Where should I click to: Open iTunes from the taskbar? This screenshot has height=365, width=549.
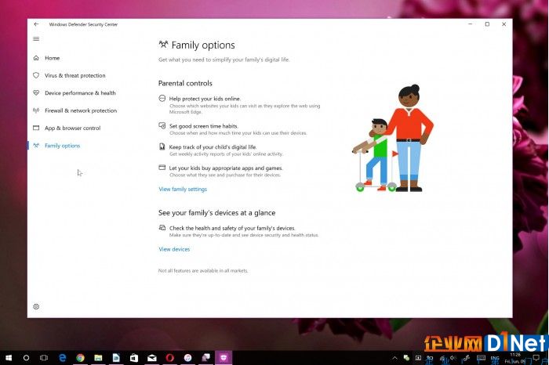click(187, 358)
